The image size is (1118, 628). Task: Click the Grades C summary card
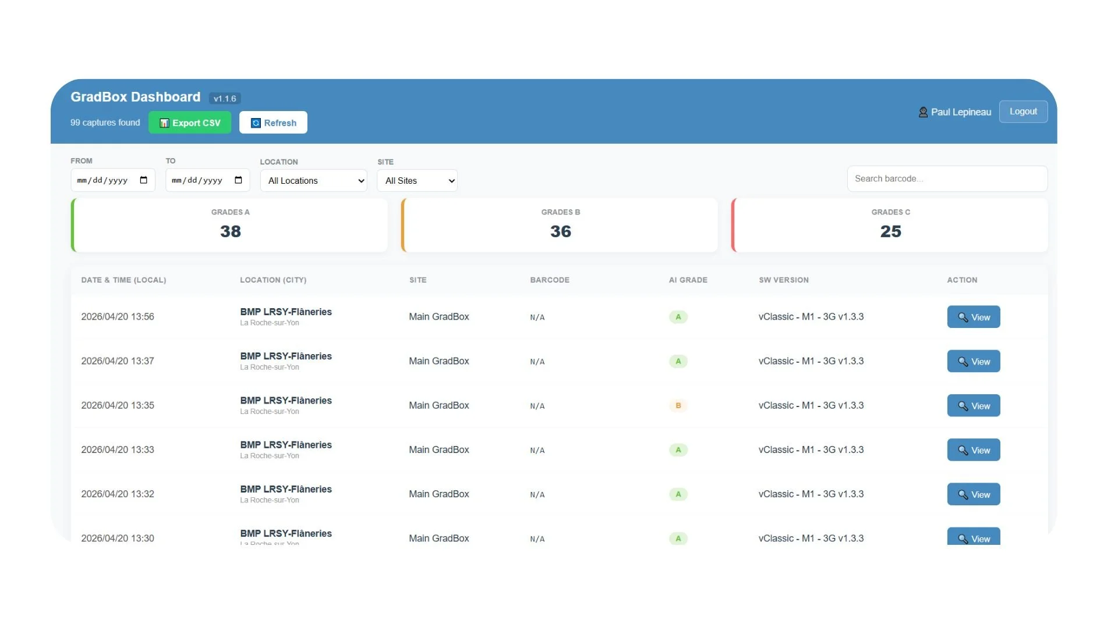890,225
